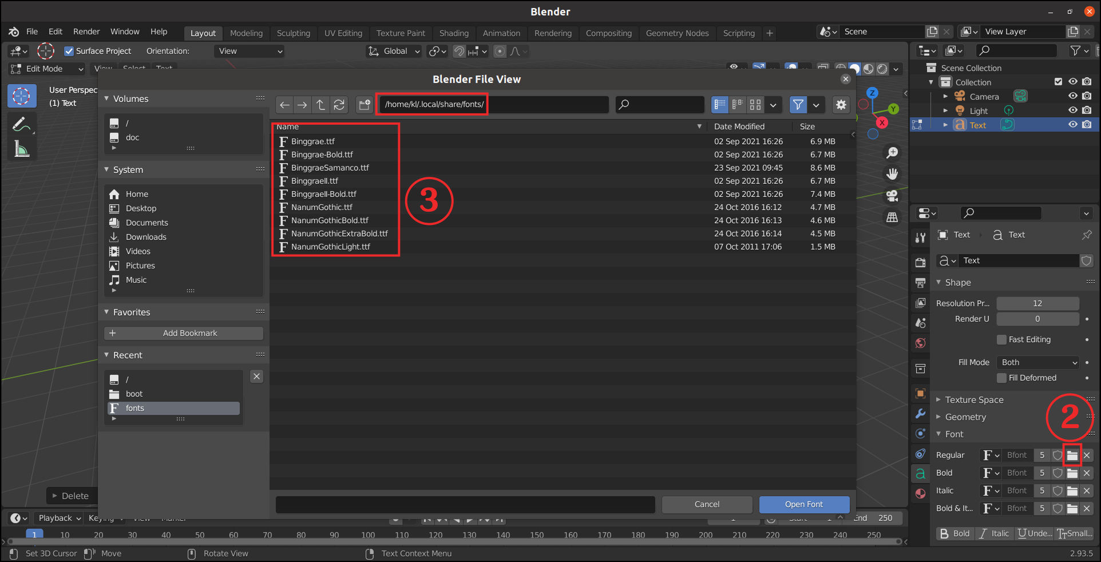This screenshot has width=1101, height=562.
Task: Open Global transform orientation dropdown
Action: [x=394, y=52]
